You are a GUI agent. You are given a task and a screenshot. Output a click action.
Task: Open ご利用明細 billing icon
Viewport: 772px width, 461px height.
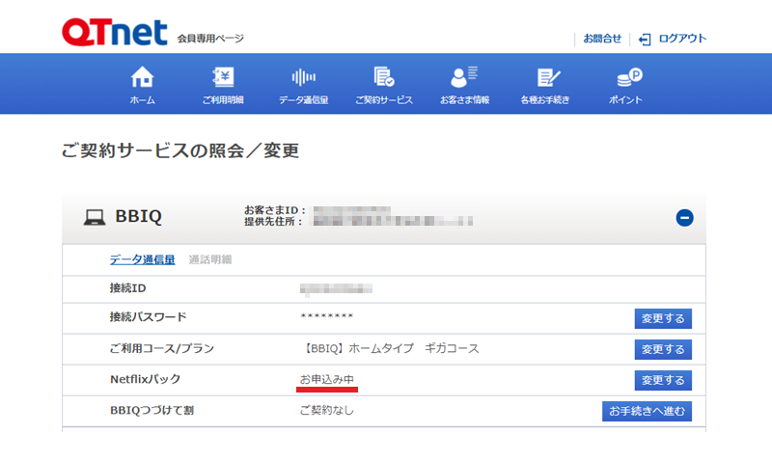(x=223, y=77)
